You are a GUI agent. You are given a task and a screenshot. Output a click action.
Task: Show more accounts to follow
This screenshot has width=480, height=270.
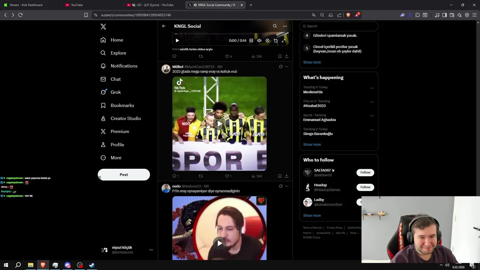(312, 216)
